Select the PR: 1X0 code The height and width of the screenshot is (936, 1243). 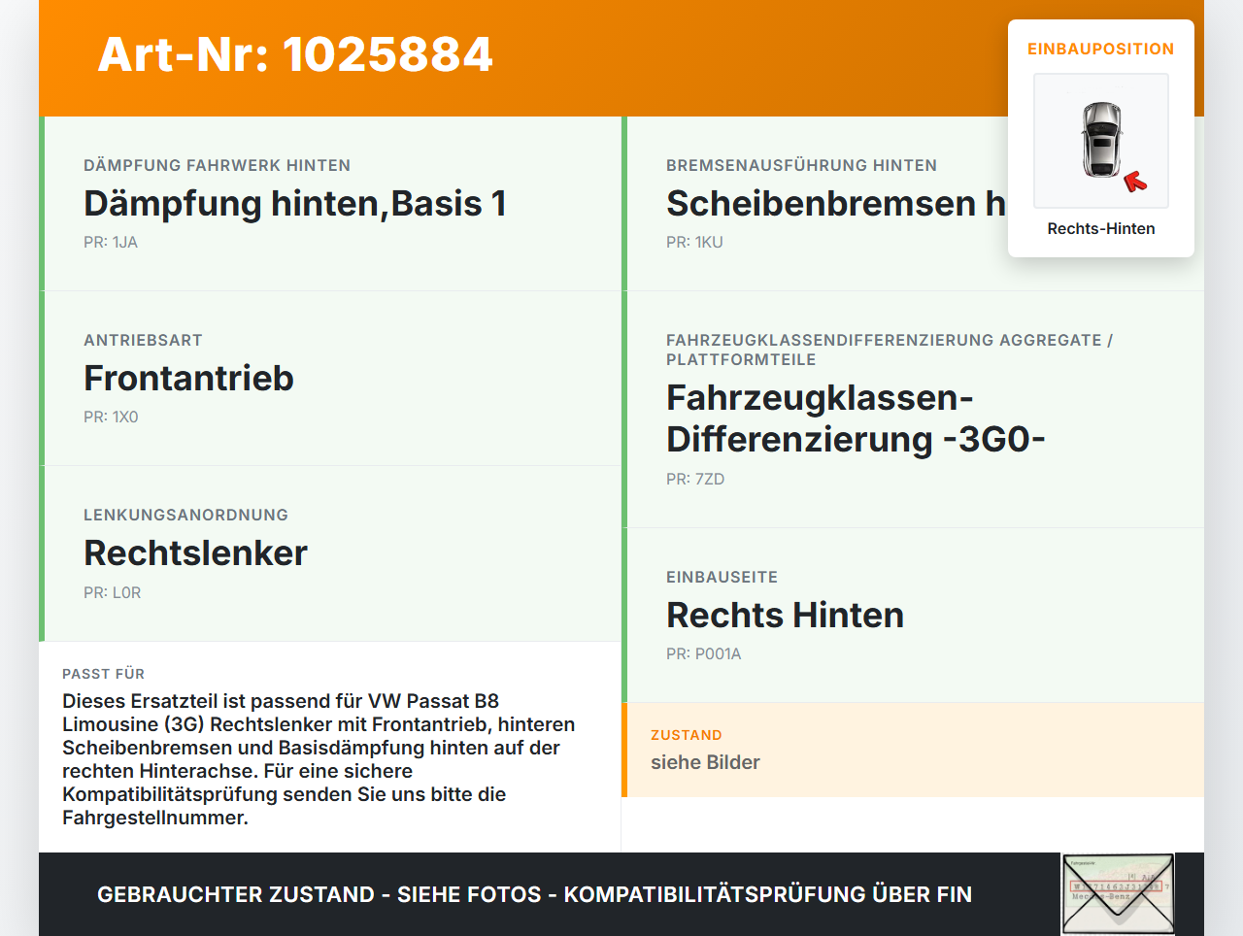click(x=111, y=417)
